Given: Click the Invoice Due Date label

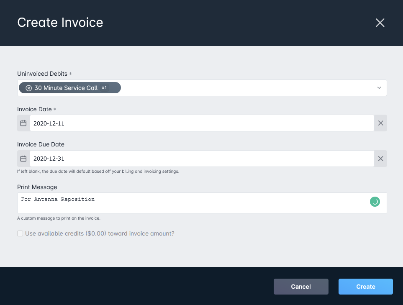Looking at the screenshot, I should click(41, 144).
